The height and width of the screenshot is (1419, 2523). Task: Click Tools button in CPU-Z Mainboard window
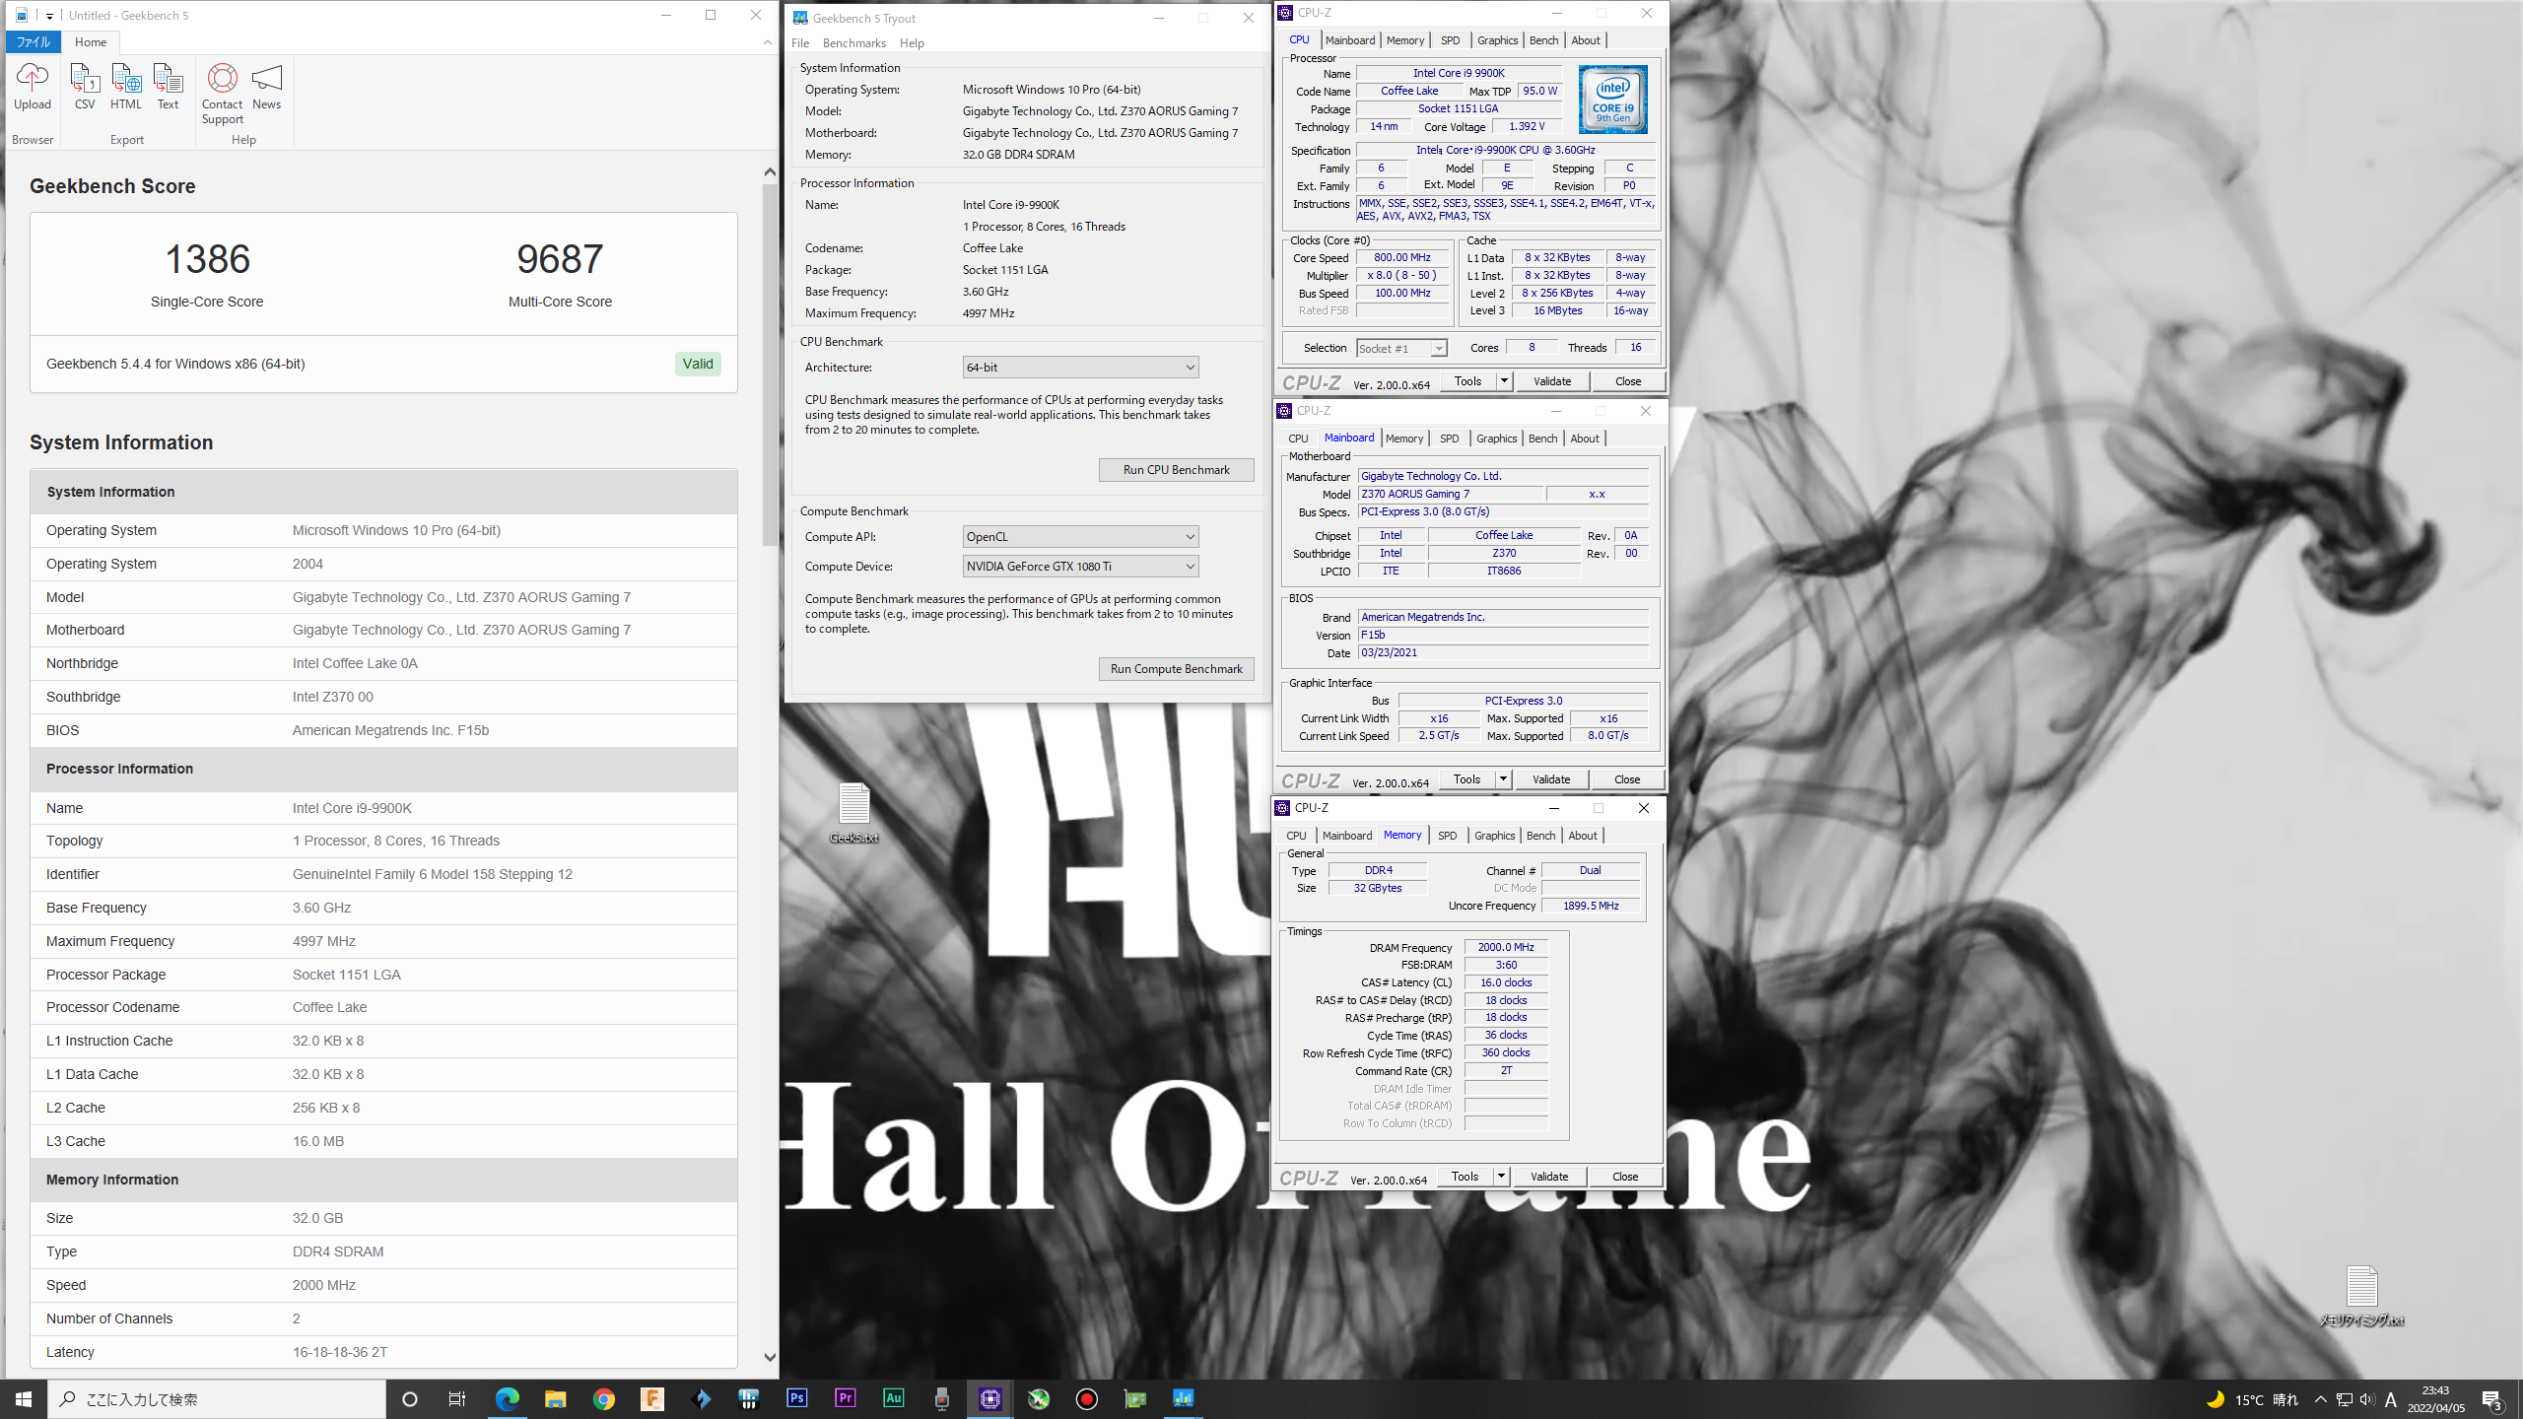[x=1466, y=779]
